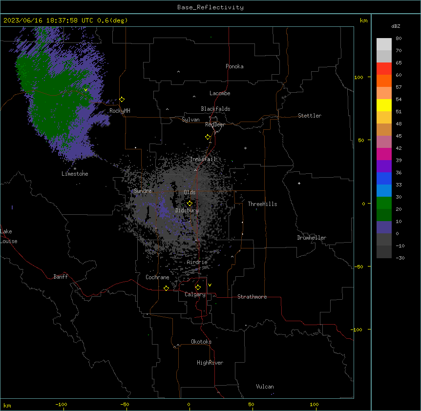Image resolution: width=421 pixels, height=411 pixels.
Task: Click the white asterisk above Limestone
Action: tap(75, 169)
